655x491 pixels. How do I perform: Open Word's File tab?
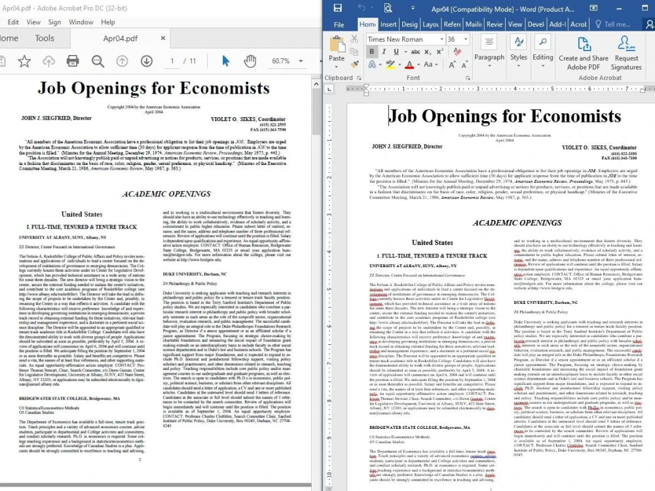pyautogui.click(x=339, y=25)
